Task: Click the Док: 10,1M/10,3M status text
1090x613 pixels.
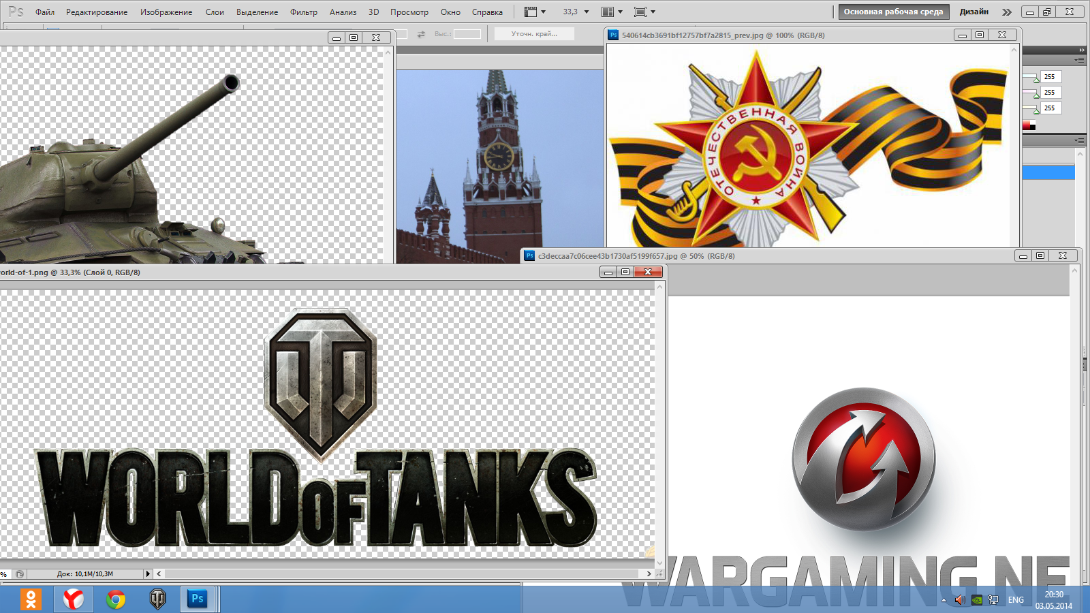Action: [85, 574]
